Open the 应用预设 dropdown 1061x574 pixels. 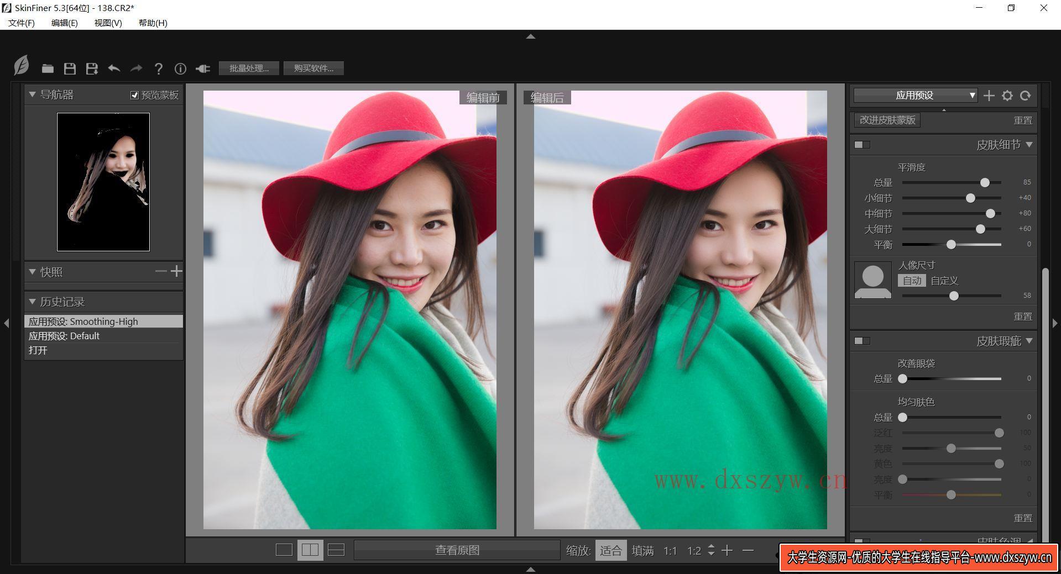916,96
